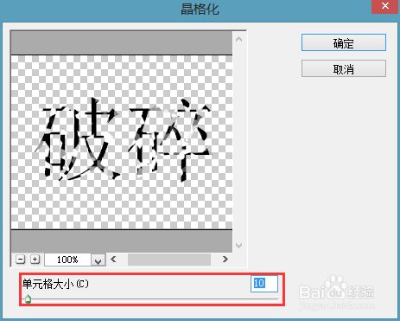Click the horizontal preview scrollbar thumb

click(x=169, y=260)
